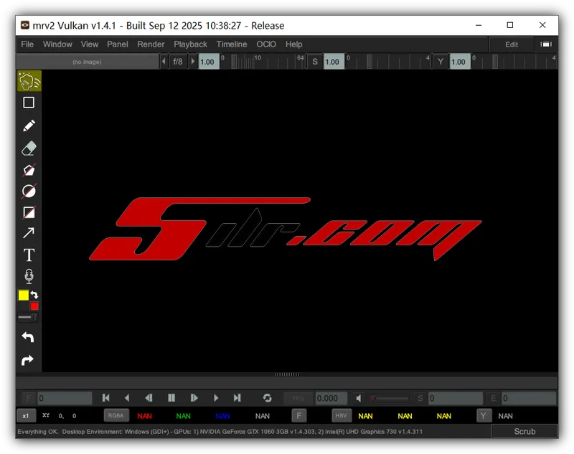Image resolution: width=574 pixels, height=454 pixels.
Task: Click the redo annotation arrow
Action: [x=28, y=360]
